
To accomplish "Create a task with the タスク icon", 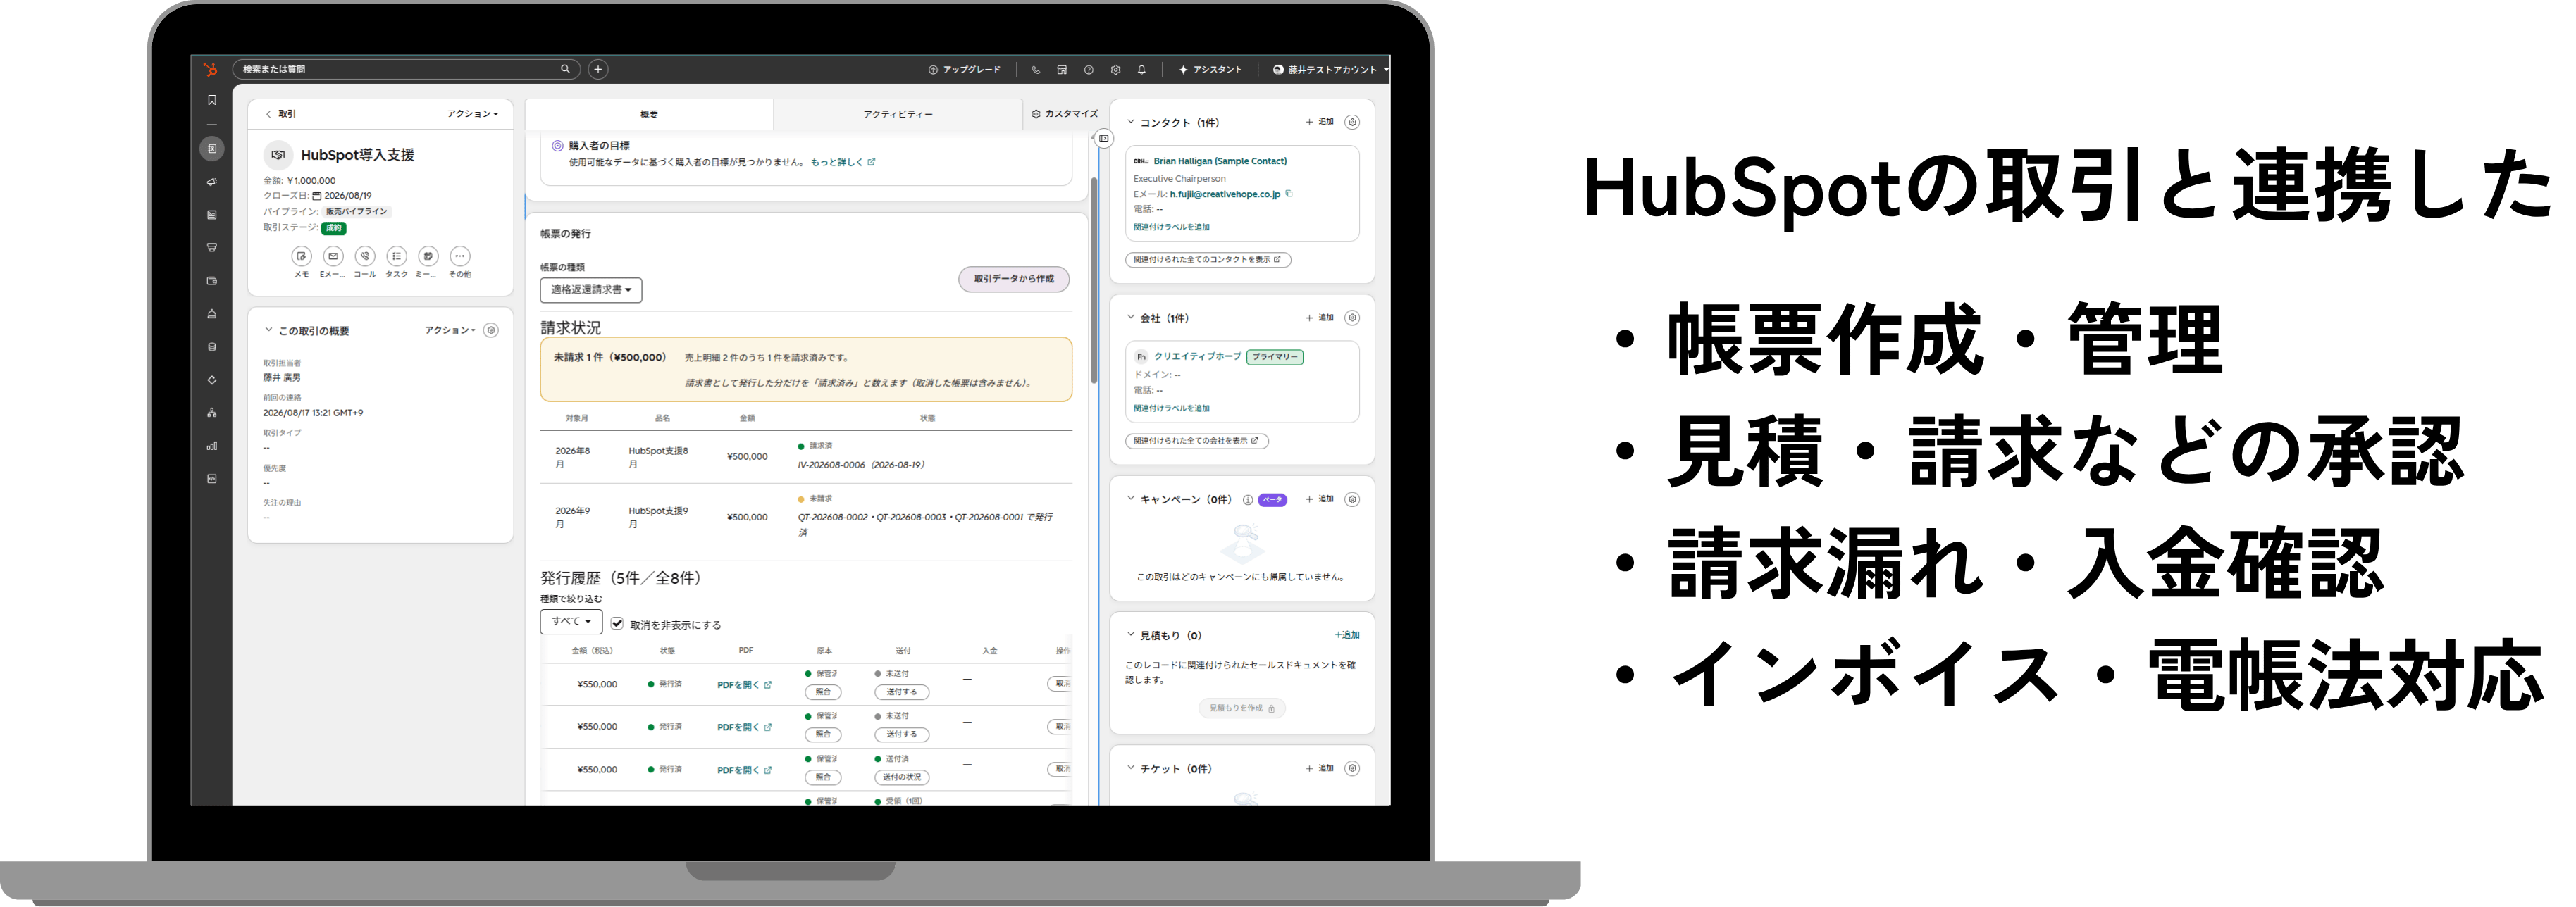I will click(397, 257).
